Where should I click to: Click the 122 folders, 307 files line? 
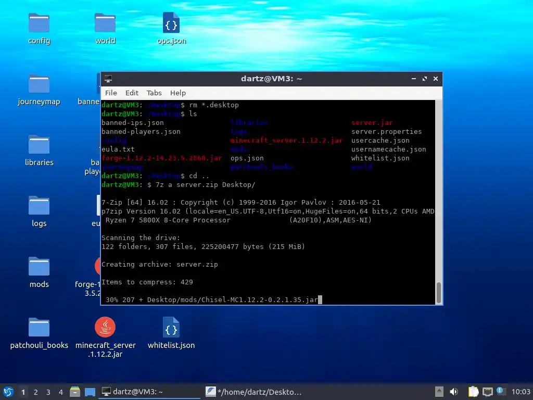tap(203, 246)
